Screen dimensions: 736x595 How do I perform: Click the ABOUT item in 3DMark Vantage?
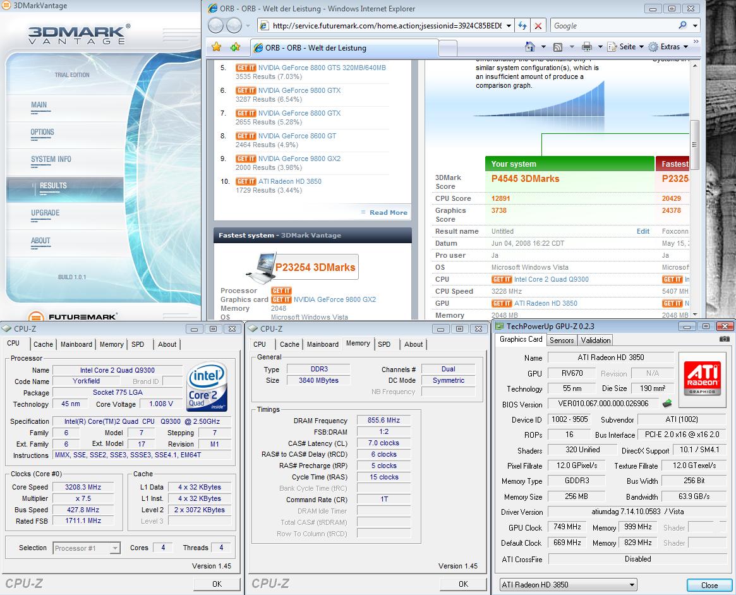[40, 241]
